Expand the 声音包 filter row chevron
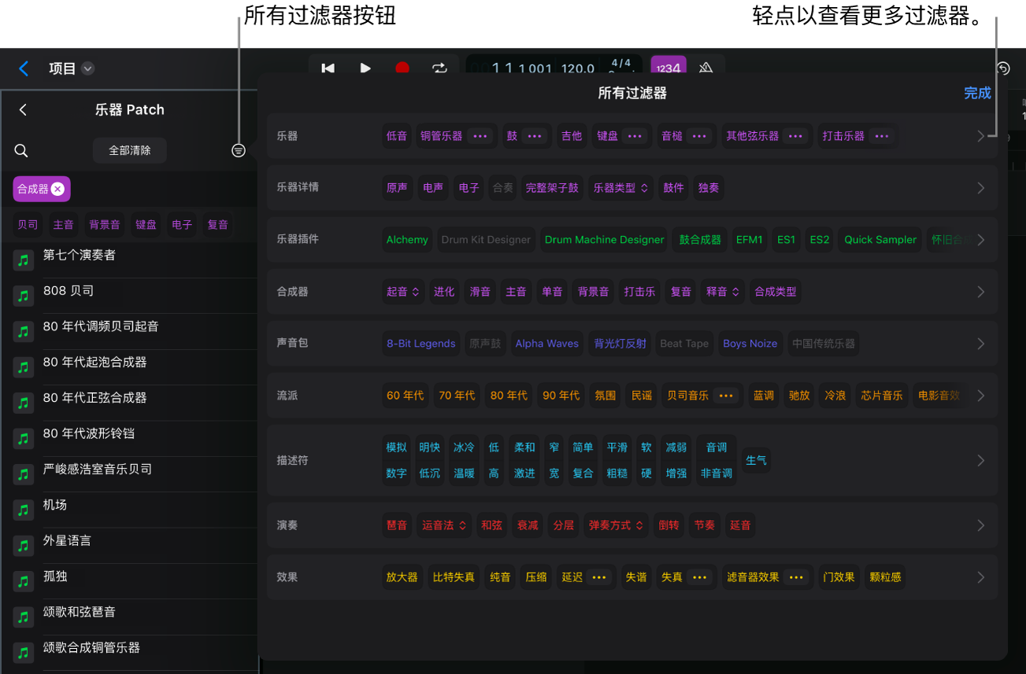Image resolution: width=1026 pixels, height=674 pixels. tap(981, 344)
